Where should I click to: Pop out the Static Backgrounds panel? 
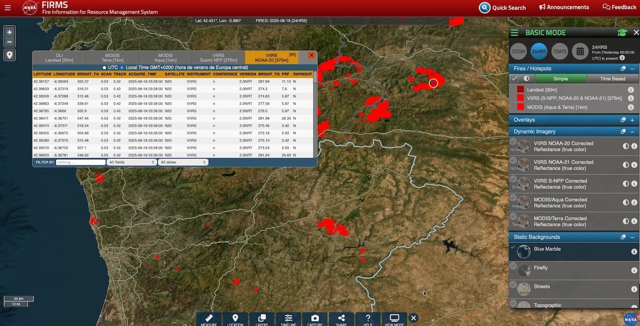[623, 237]
